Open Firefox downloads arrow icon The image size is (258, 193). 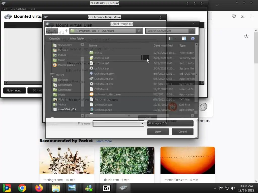243,16
